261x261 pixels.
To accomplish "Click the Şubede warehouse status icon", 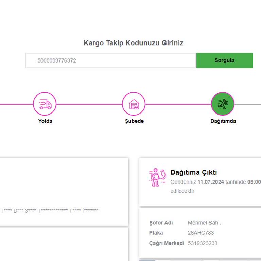I will pos(134,104).
